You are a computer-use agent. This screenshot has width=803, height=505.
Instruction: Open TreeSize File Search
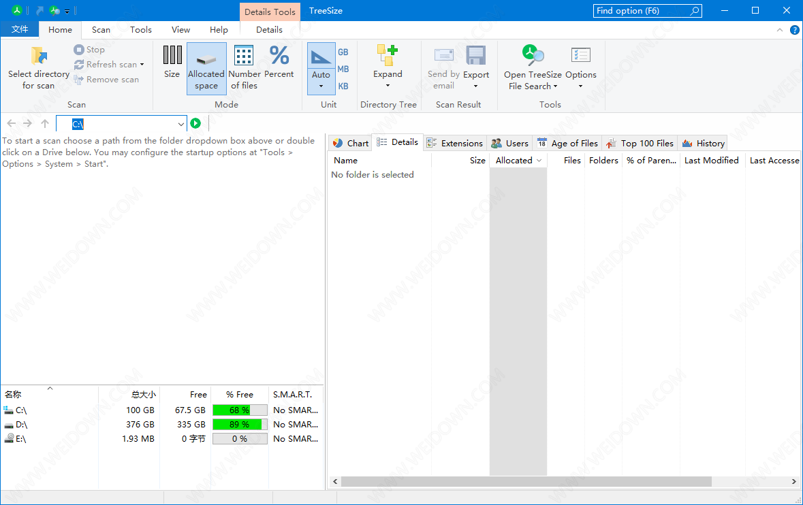(x=533, y=67)
